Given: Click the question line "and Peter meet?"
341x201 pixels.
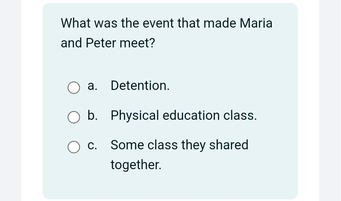Looking at the screenshot, I should pos(108,43).
